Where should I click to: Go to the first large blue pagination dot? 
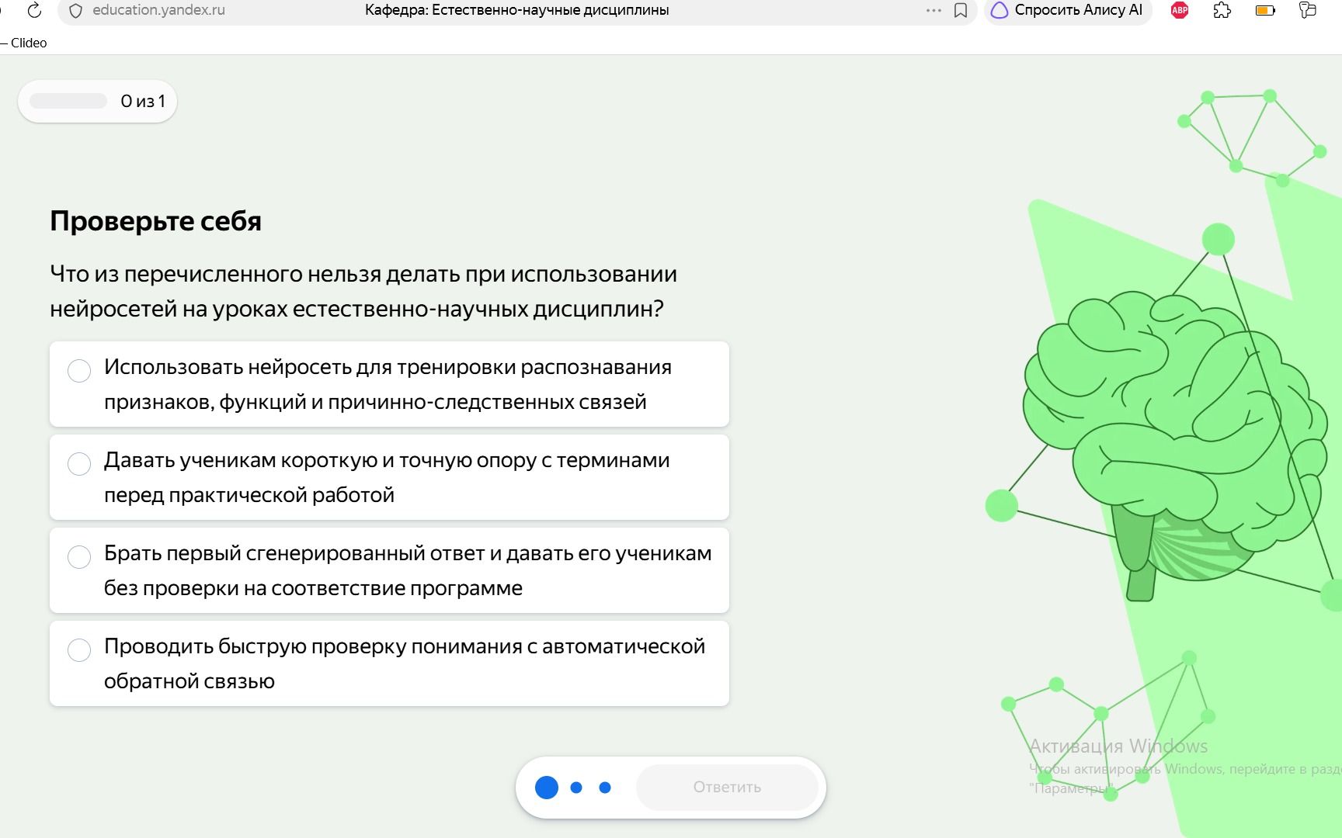click(547, 788)
